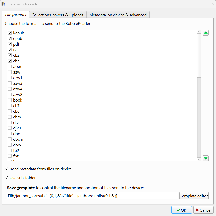Enable the acsm format checkbox

[x=10, y=67]
